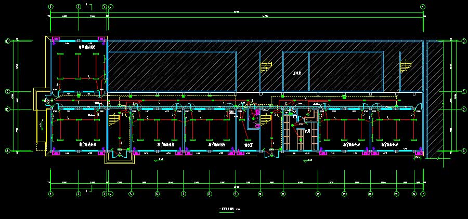This screenshot has height=219, width=468.
Task: Click grid bubble 13 in the bottom axis row
Action: click(x=344, y=194)
